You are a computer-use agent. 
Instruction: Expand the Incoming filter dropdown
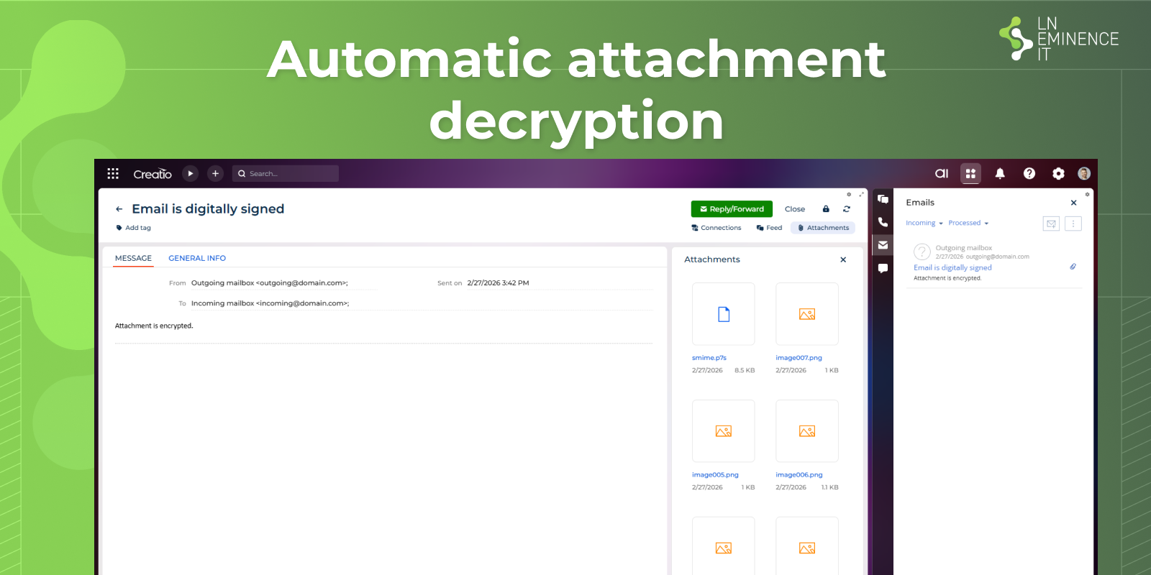924,223
